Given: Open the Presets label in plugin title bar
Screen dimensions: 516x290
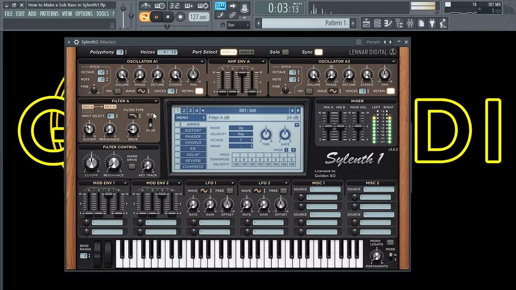Looking at the screenshot, I should click(373, 42).
